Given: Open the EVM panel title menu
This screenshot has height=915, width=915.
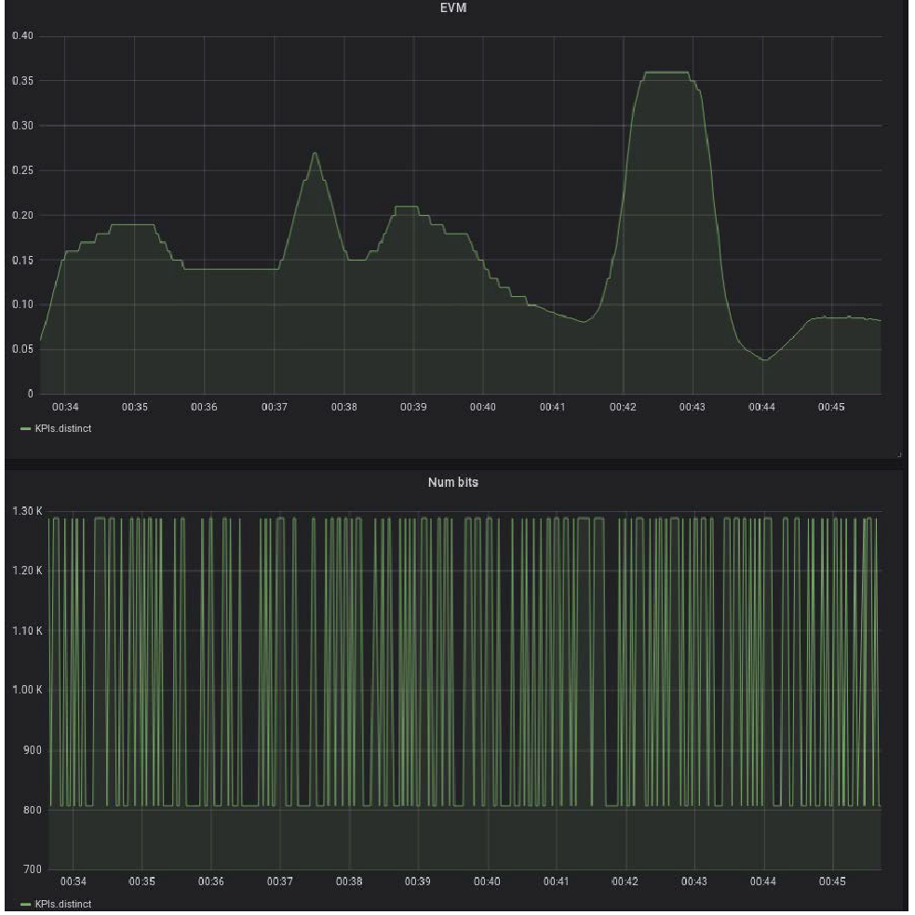Looking at the screenshot, I should 457,7.
